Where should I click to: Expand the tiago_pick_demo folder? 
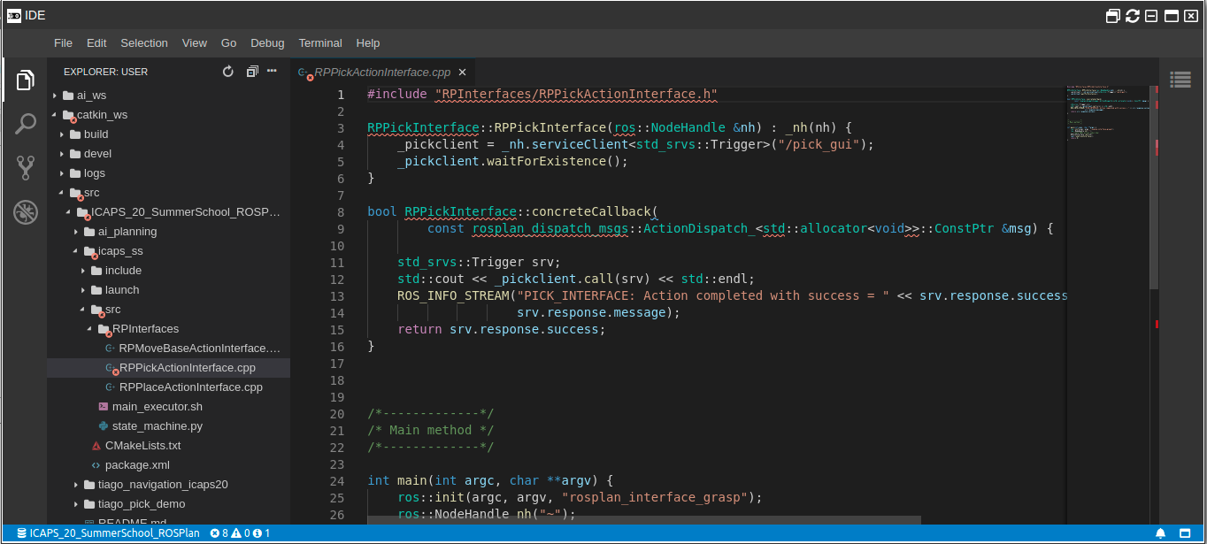(x=168, y=504)
